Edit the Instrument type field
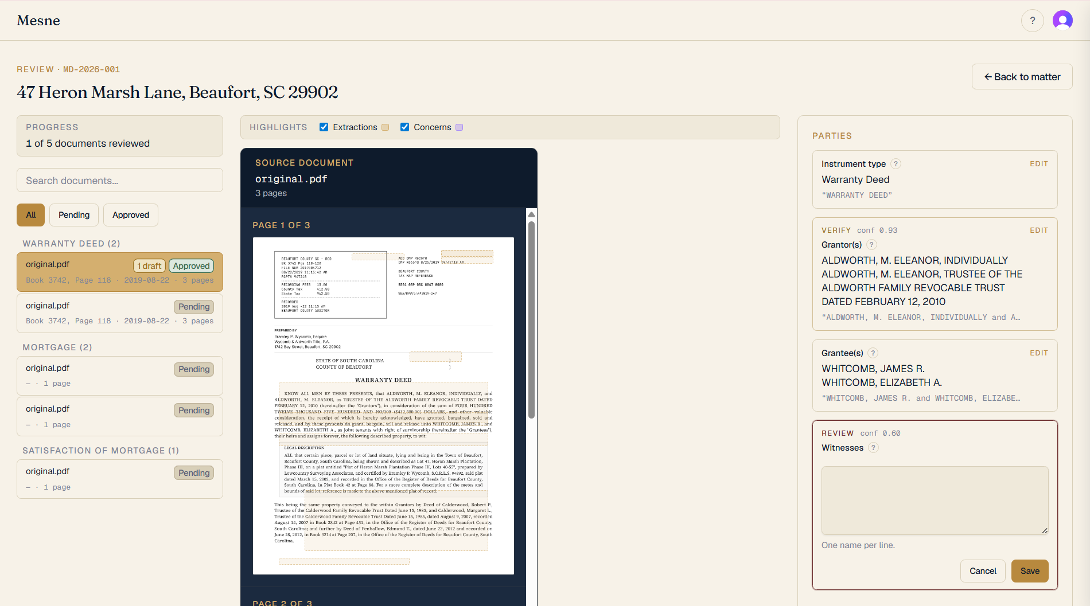The height and width of the screenshot is (606, 1090). coord(1039,164)
